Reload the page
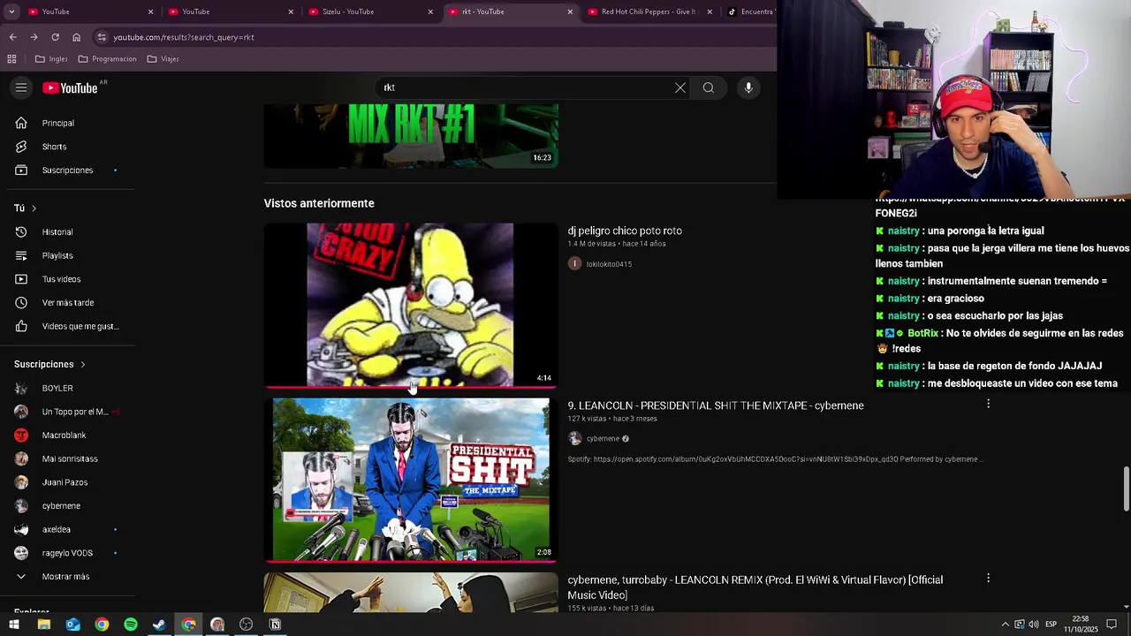This screenshot has width=1131, height=636. pos(55,37)
